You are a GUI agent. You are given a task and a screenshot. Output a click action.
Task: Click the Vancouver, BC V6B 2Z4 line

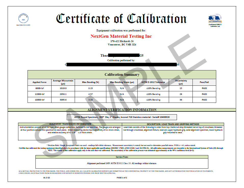122,44
